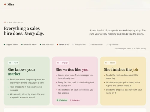Click the WhatsApp channel tag
Screen dimensions: 150x112
pyautogui.click(x=62, y=100)
